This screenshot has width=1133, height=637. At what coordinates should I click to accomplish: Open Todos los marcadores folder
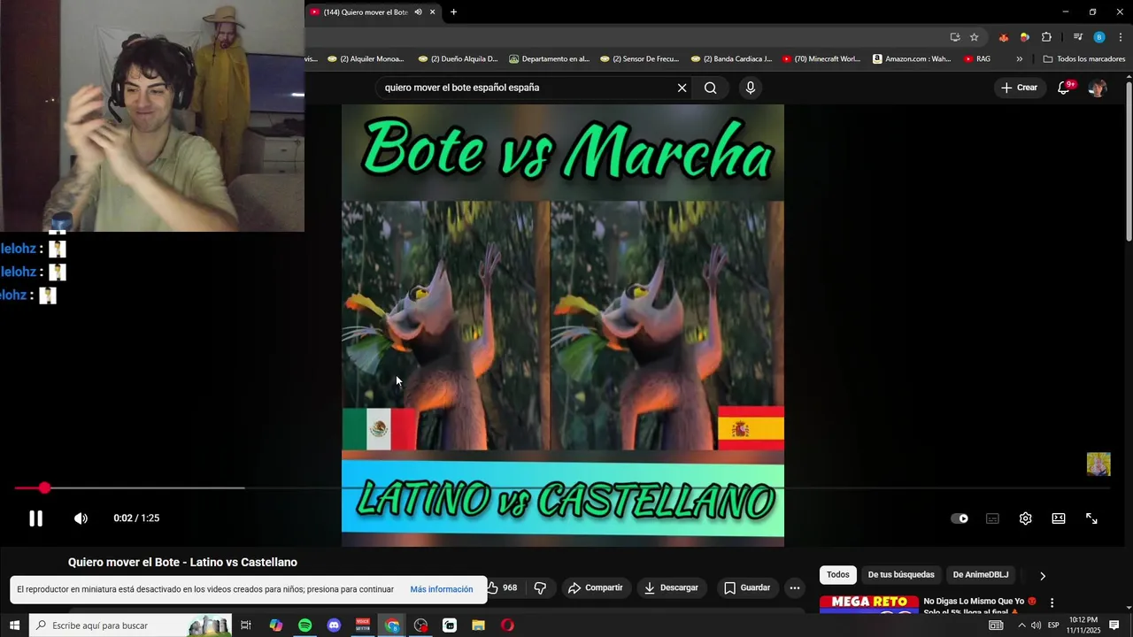coord(1084,59)
